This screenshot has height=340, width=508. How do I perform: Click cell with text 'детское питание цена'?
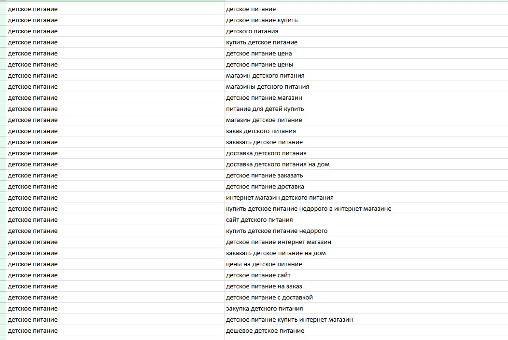click(259, 54)
